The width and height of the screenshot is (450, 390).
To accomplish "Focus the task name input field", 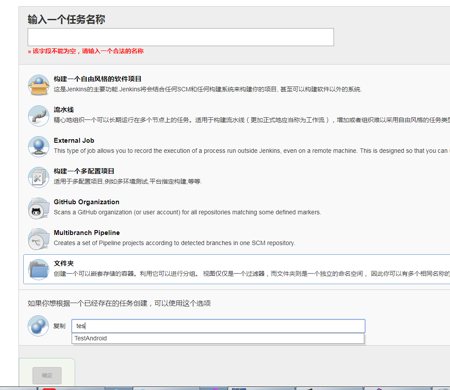I will pos(181,37).
